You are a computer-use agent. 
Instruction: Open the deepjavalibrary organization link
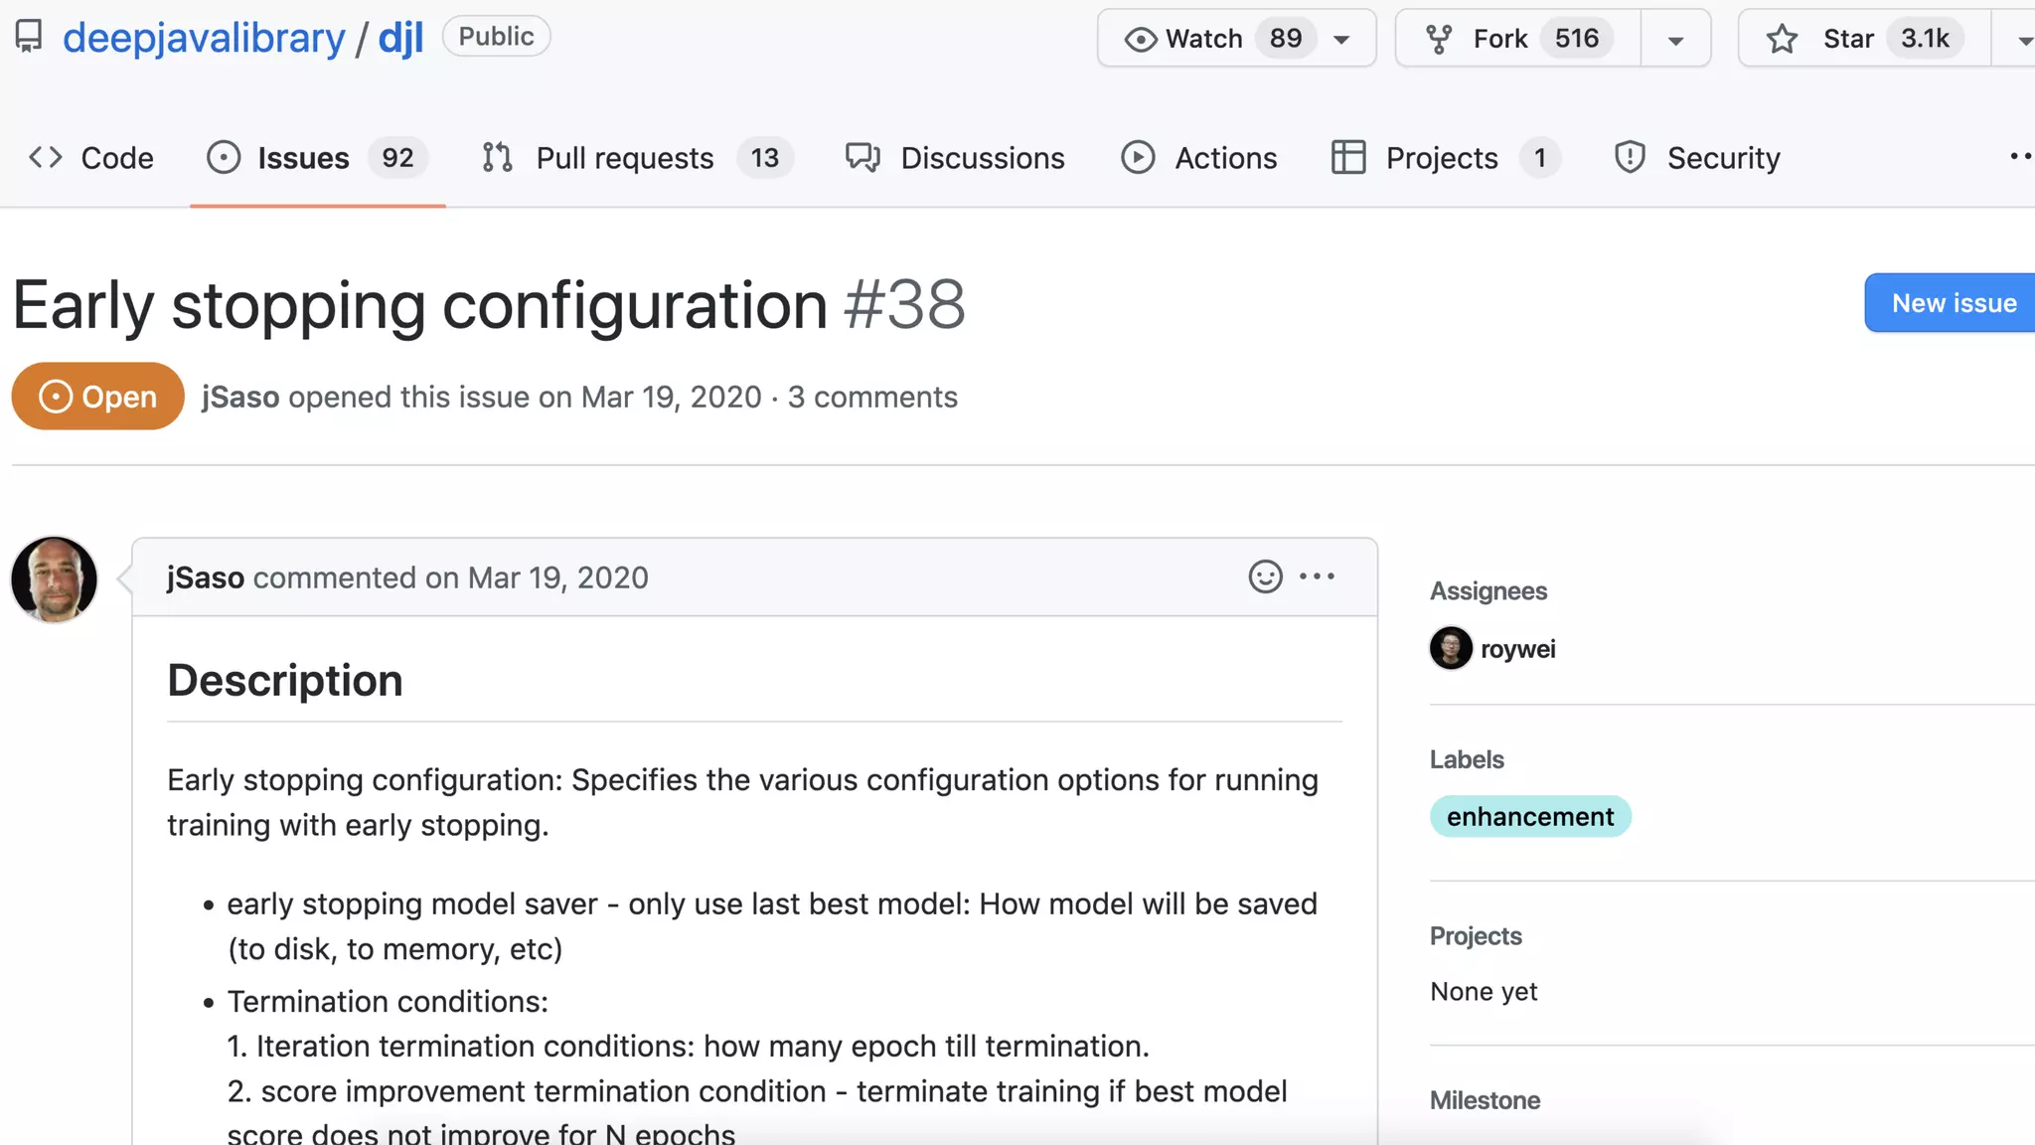(x=204, y=38)
